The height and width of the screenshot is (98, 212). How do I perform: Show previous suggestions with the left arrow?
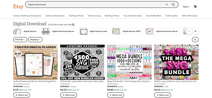(x=189, y=31)
